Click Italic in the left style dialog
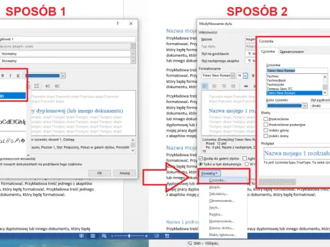The width and height of the screenshot is (330, 247). click(10, 75)
